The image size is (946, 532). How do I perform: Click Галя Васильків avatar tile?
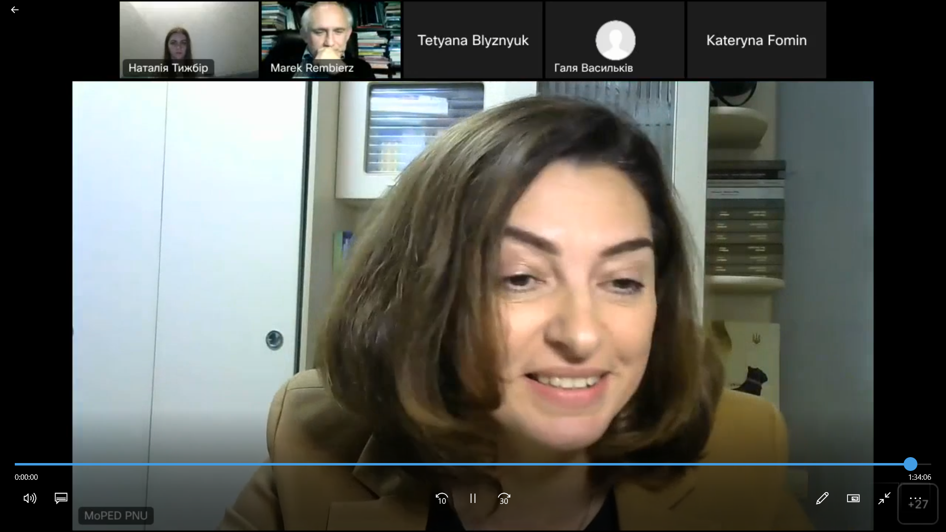(615, 40)
